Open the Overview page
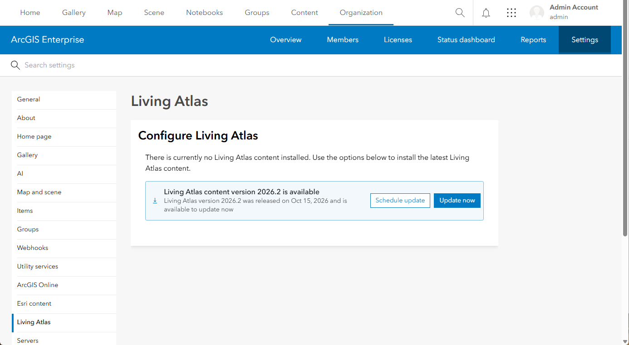The width and height of the screenshot is (629, 345). [x=286, y=40]
